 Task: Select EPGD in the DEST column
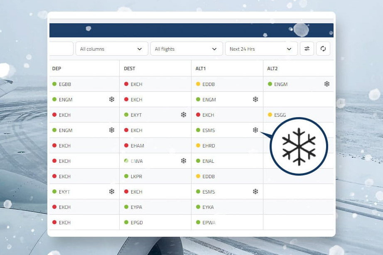click(x=136, y=222)
